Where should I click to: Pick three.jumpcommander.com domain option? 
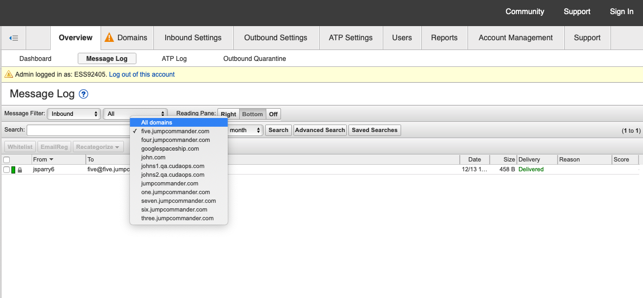pos(179,219)
